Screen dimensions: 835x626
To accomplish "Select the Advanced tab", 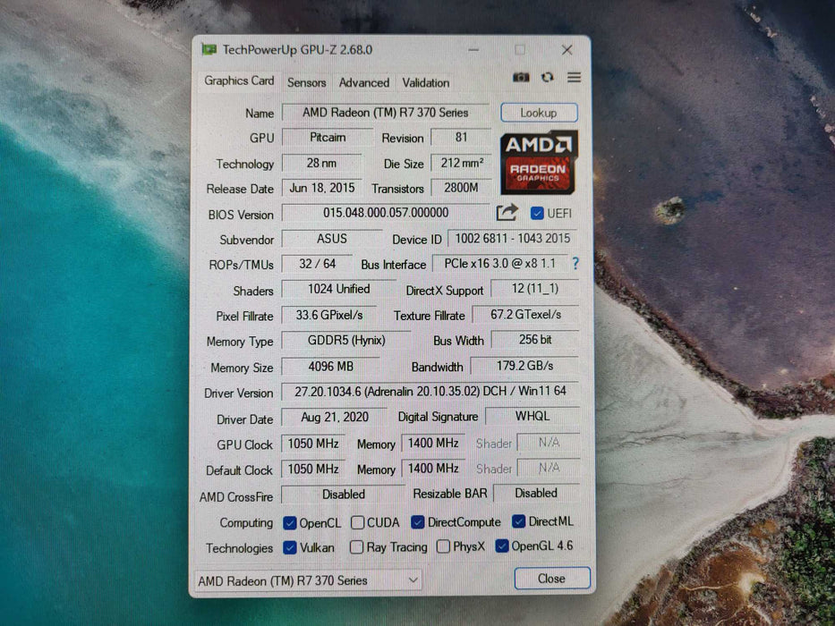I will pyautogui.click(x=363, y=81).
